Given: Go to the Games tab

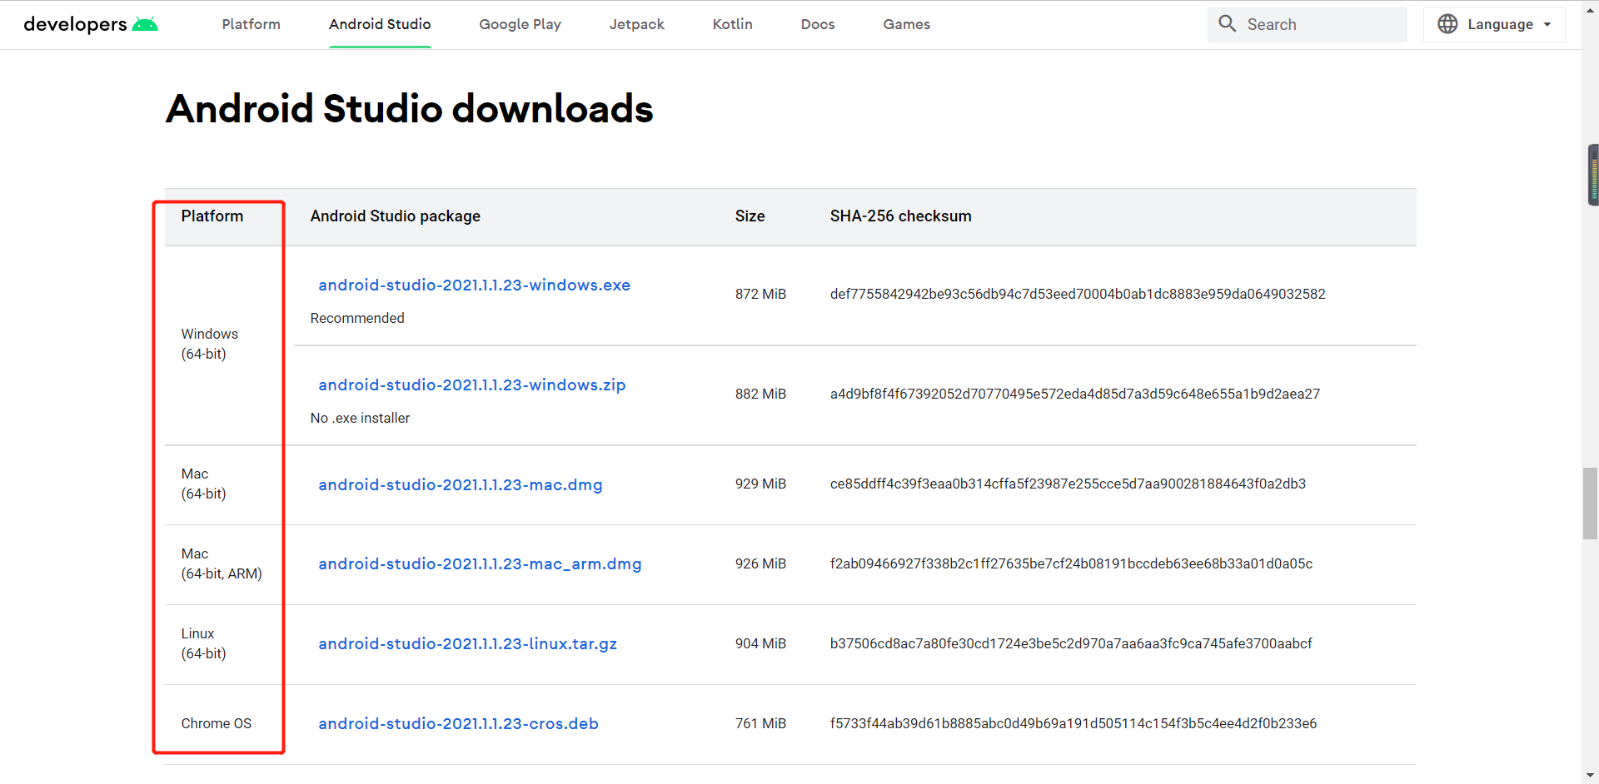Looking at the screenshot, I should tap(906, 24).
